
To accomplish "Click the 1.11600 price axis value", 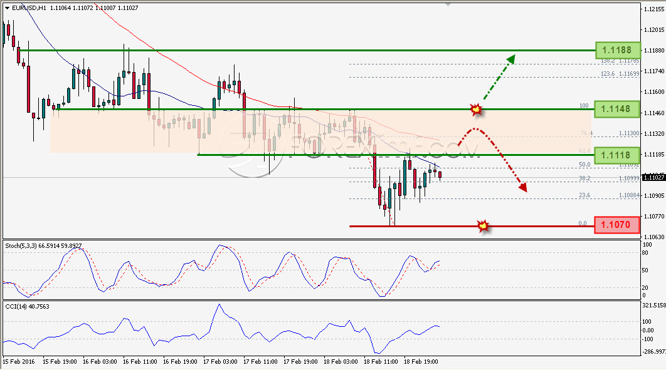I will click(x=654, y=92).
